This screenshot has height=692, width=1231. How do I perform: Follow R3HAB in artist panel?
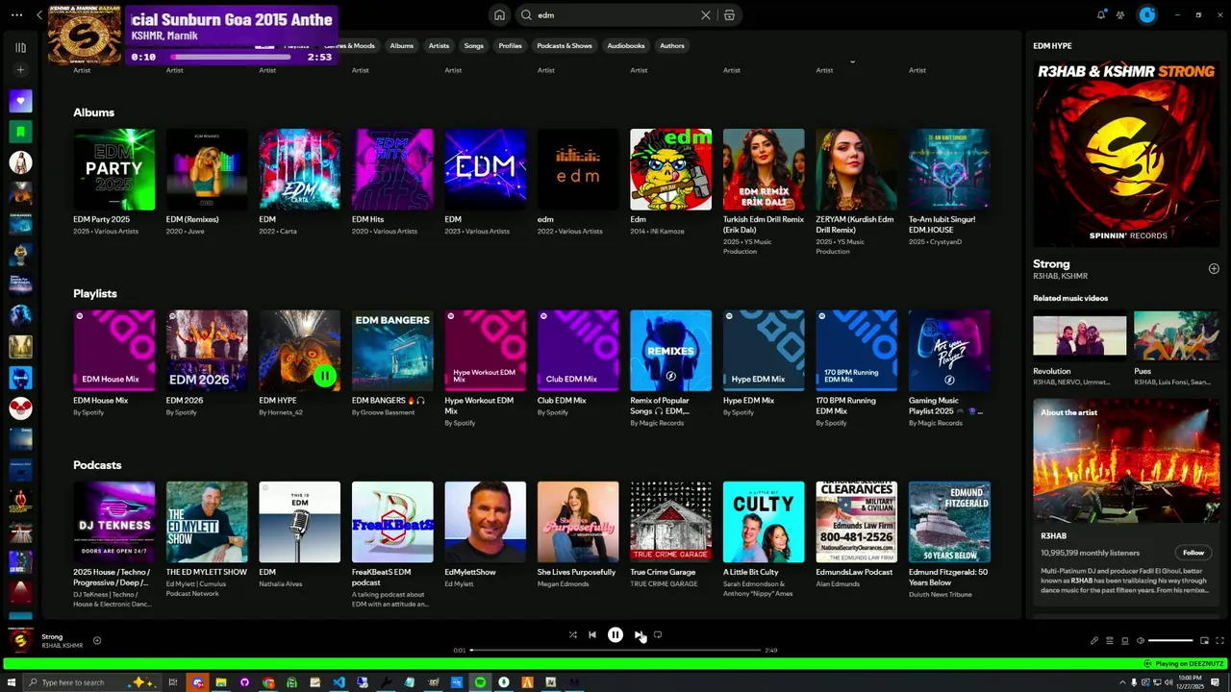[x=1193, y=553]
